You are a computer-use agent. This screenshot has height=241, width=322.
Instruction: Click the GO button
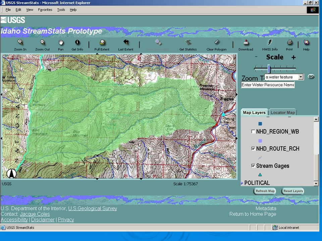point(311,76)
